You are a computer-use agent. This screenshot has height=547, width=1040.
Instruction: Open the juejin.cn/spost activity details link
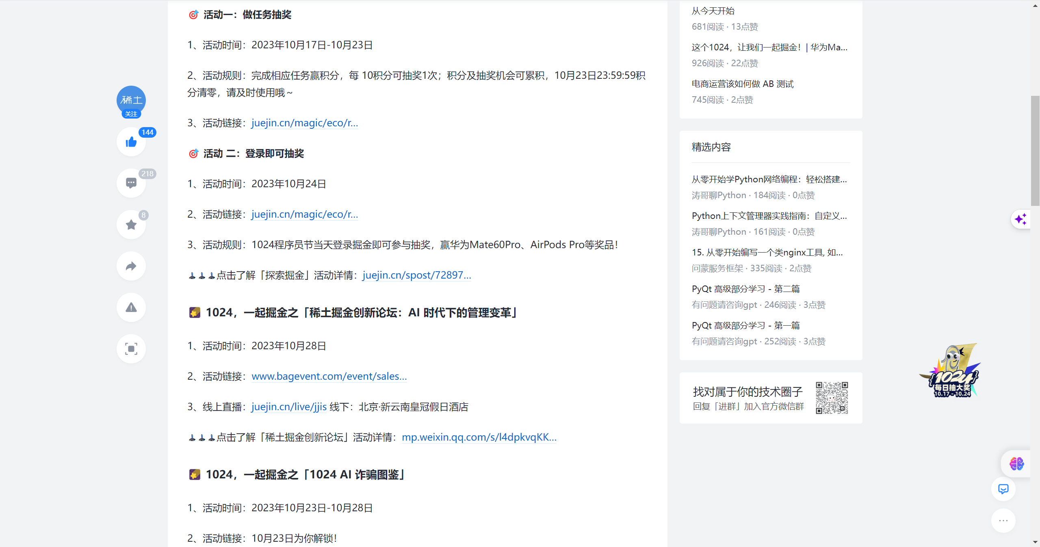click(x=416, y=275)
